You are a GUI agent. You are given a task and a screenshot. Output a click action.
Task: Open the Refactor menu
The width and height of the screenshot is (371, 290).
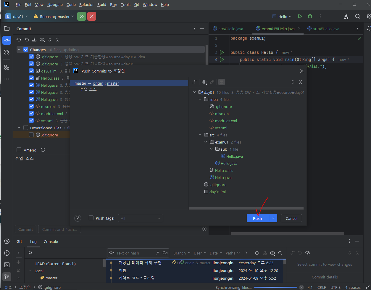coord(86,4)
